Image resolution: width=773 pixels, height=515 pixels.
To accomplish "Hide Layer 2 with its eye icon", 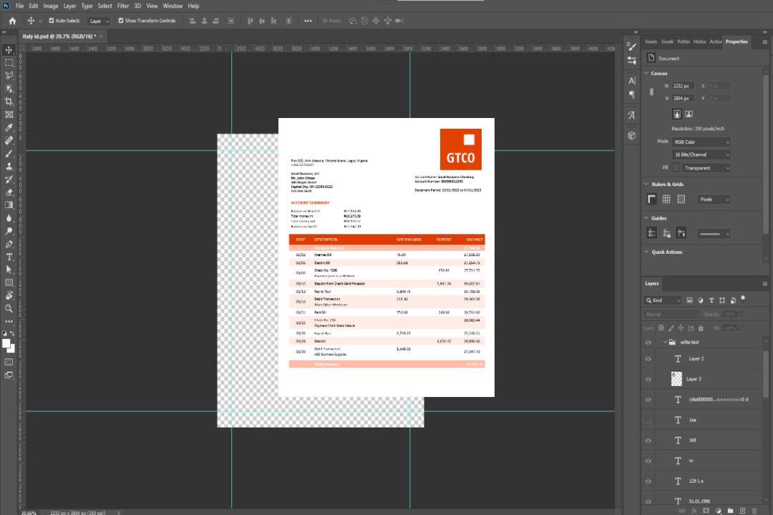I will pos(648,359).
